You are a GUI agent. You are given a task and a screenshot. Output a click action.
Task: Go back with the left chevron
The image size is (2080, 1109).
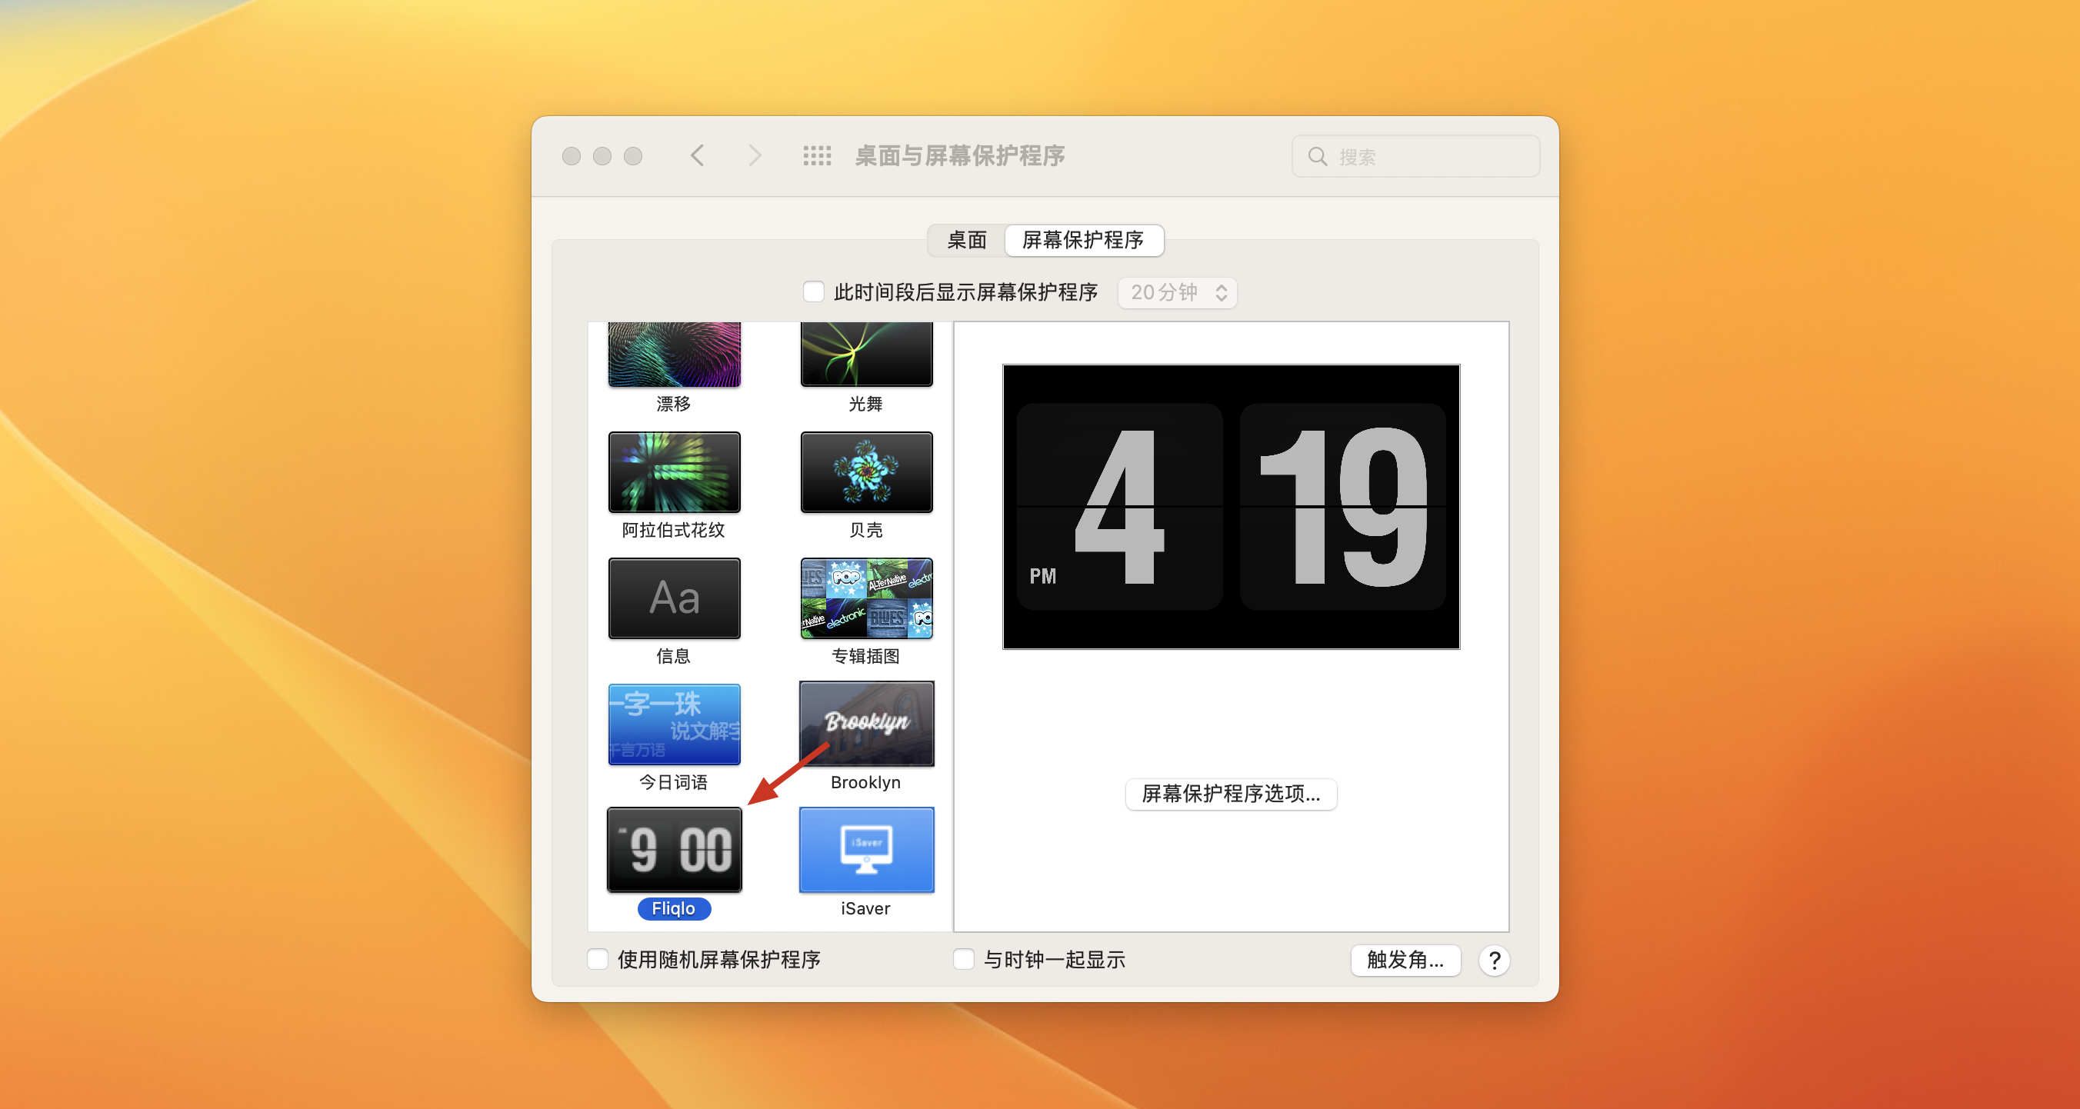[x=698, y=156]
